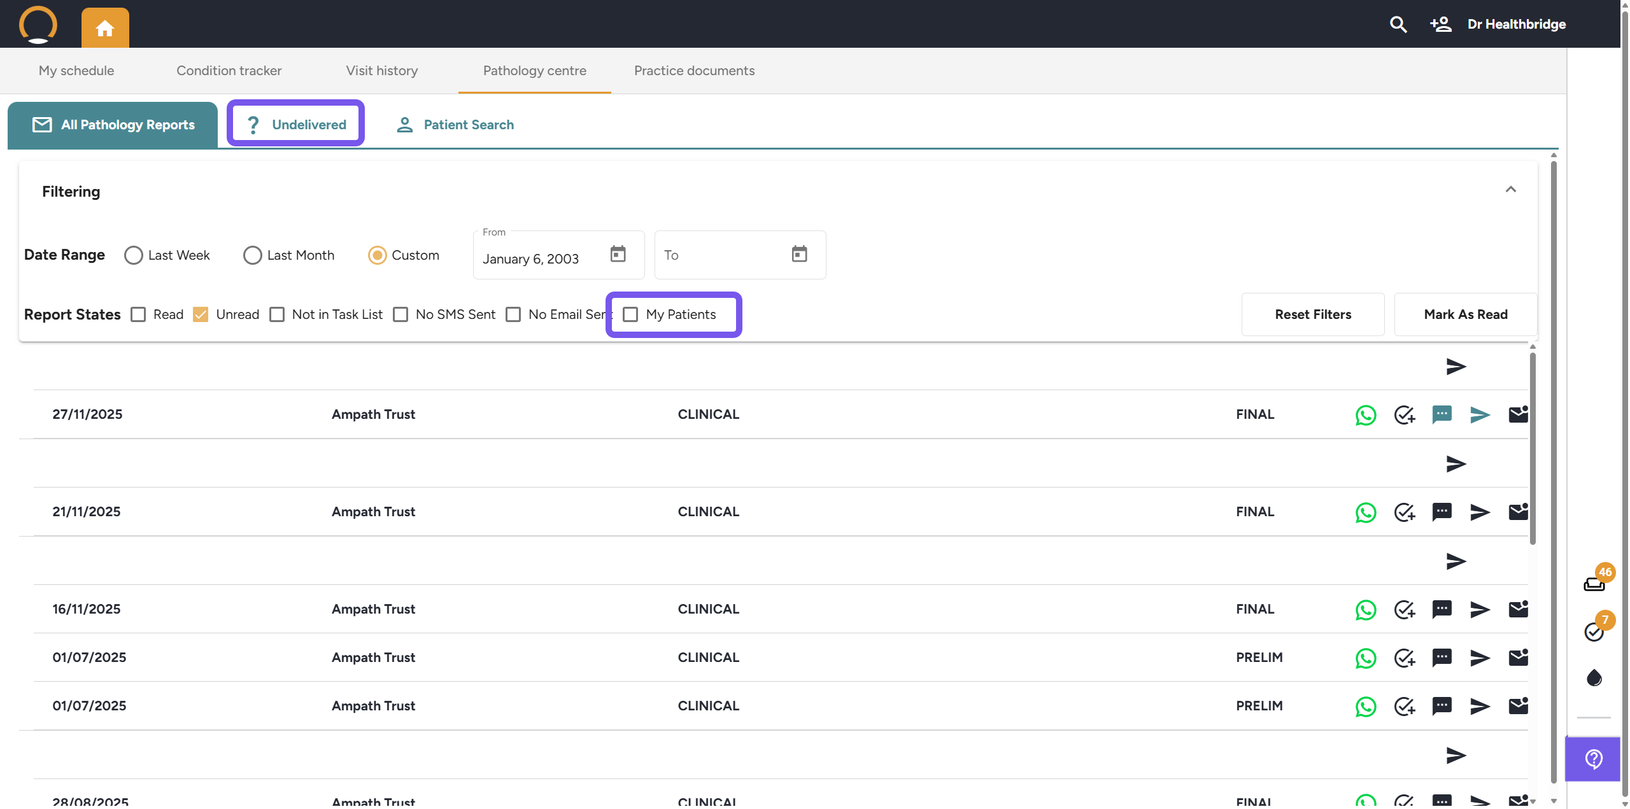1630x809 pixels.
Task: Enable the My Patients checkbox
Action: (x=630, y=314)
